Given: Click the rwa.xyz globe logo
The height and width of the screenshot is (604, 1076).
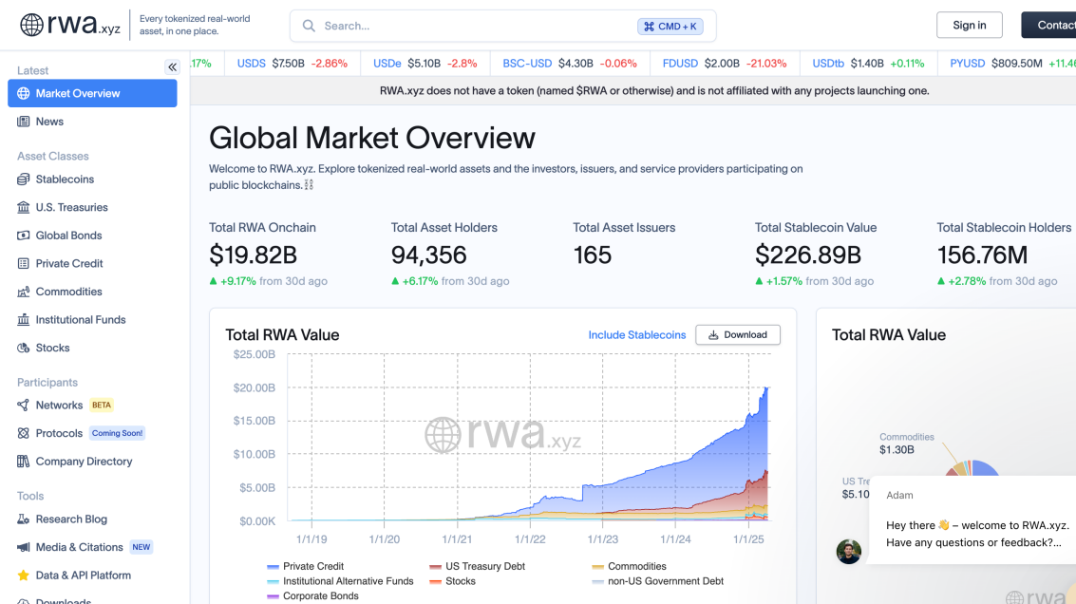Looking at the screenshot, I should [x=32, y=25].
